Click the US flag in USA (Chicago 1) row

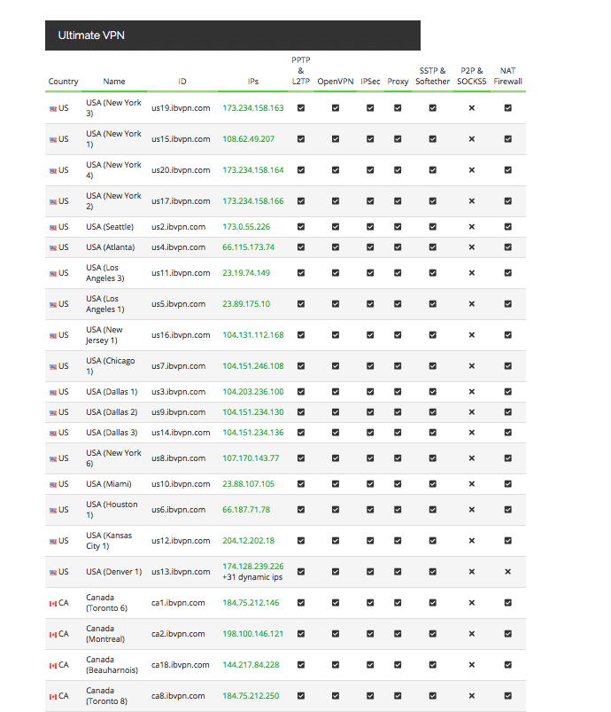pyautogui.click(x=53, y=367)
